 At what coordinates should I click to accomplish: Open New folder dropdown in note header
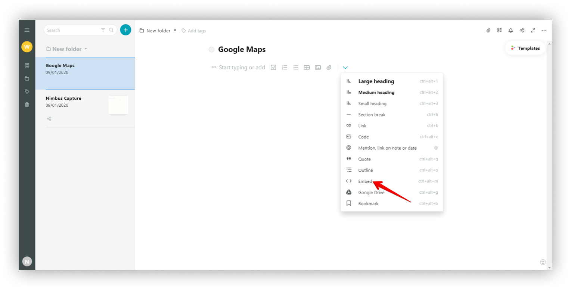pyautogui.click(x=158, y=31)
